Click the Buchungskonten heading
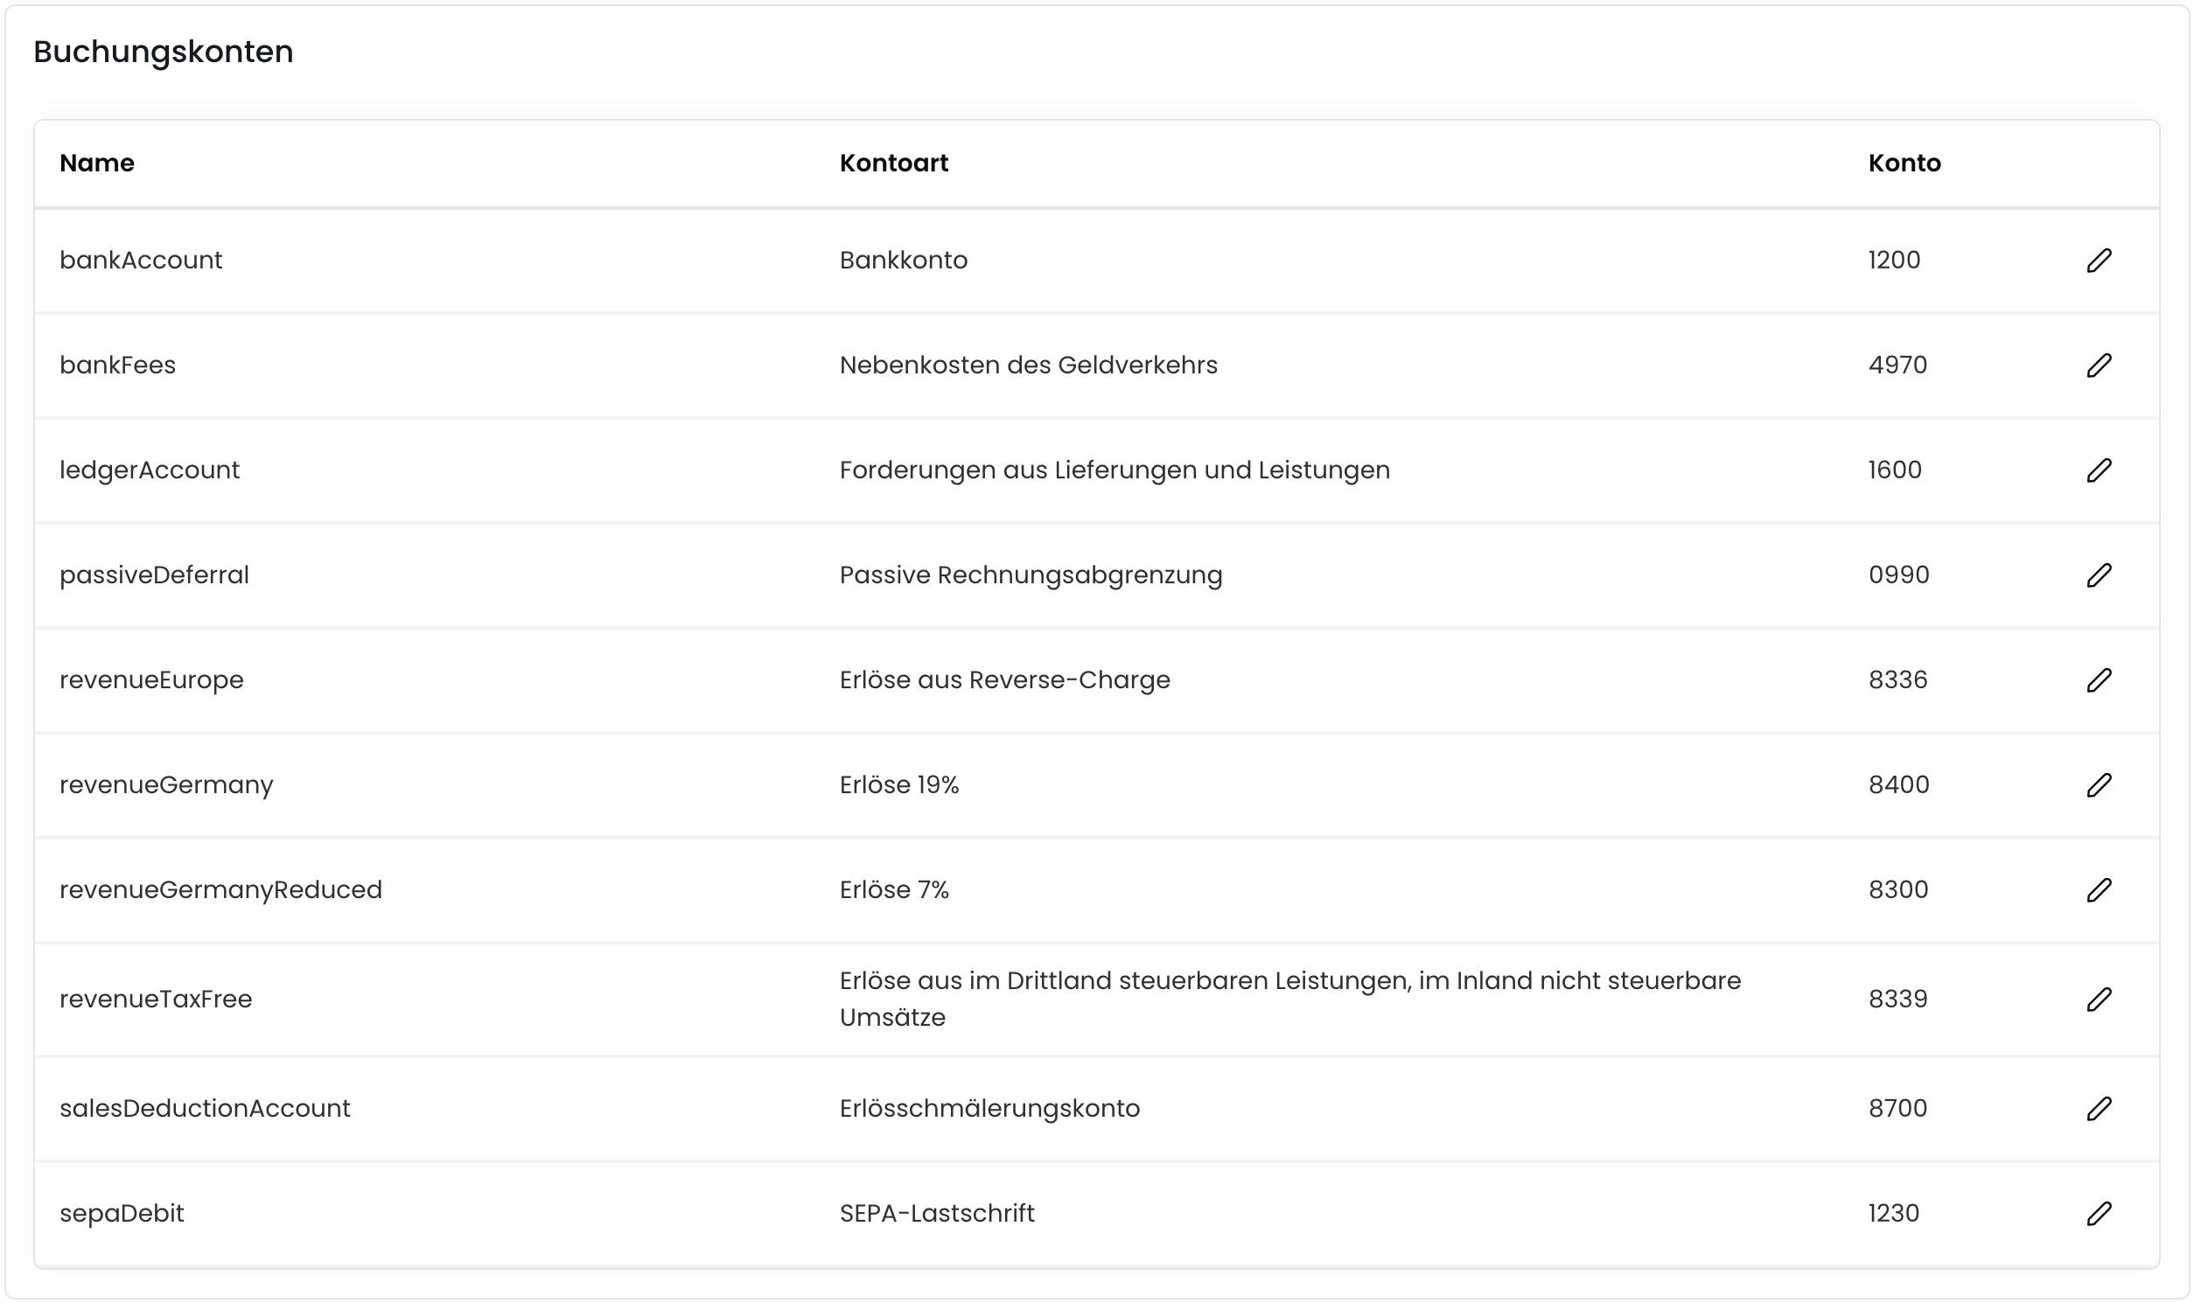The width and height of the screenshot is (2194, 1303). (x=164, y=52)
